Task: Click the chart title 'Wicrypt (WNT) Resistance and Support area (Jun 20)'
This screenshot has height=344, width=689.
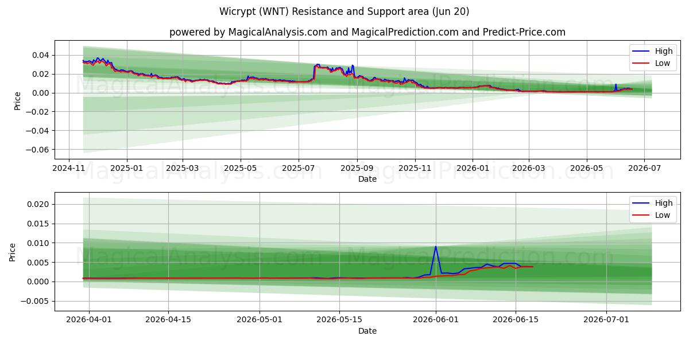Action: (344, 11)
